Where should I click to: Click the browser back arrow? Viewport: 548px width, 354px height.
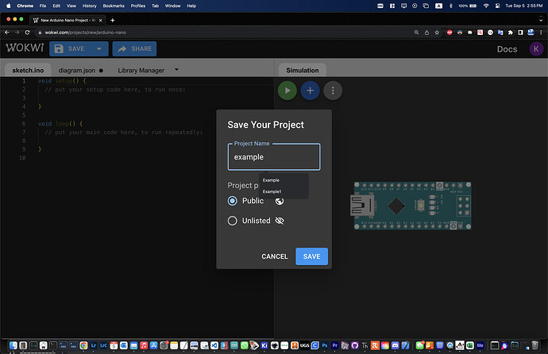click(x=6, y=32)
